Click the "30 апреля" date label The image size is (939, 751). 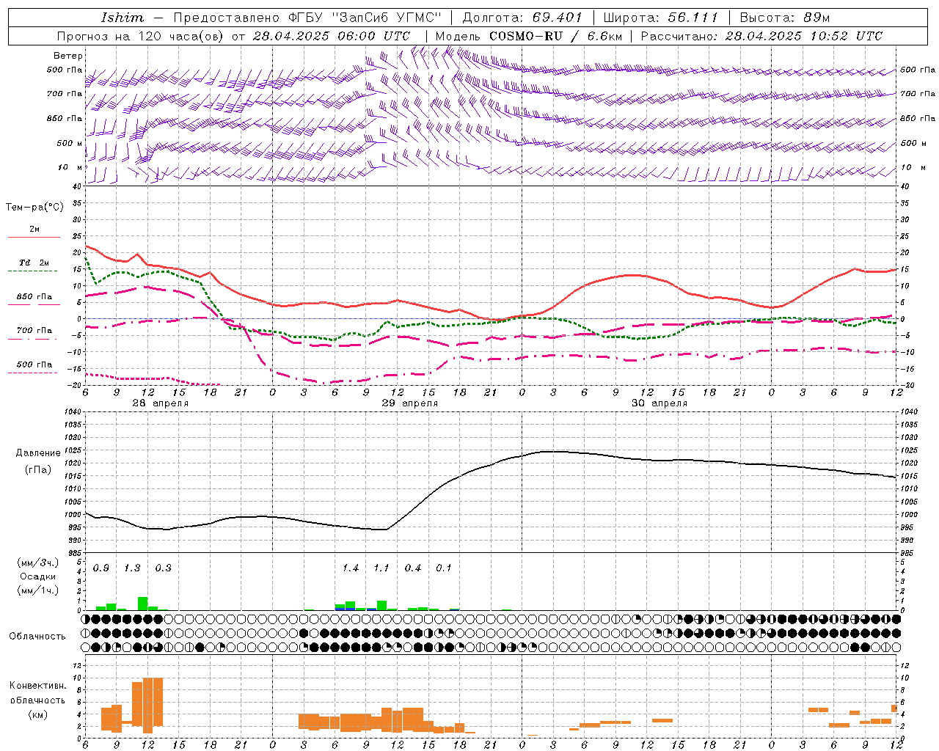pos(659,403)
